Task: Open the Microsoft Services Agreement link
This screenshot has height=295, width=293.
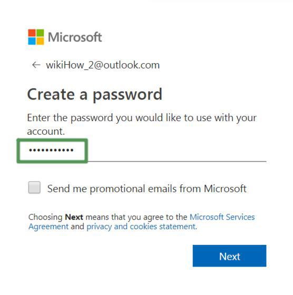Action: (x=222, y=217)
